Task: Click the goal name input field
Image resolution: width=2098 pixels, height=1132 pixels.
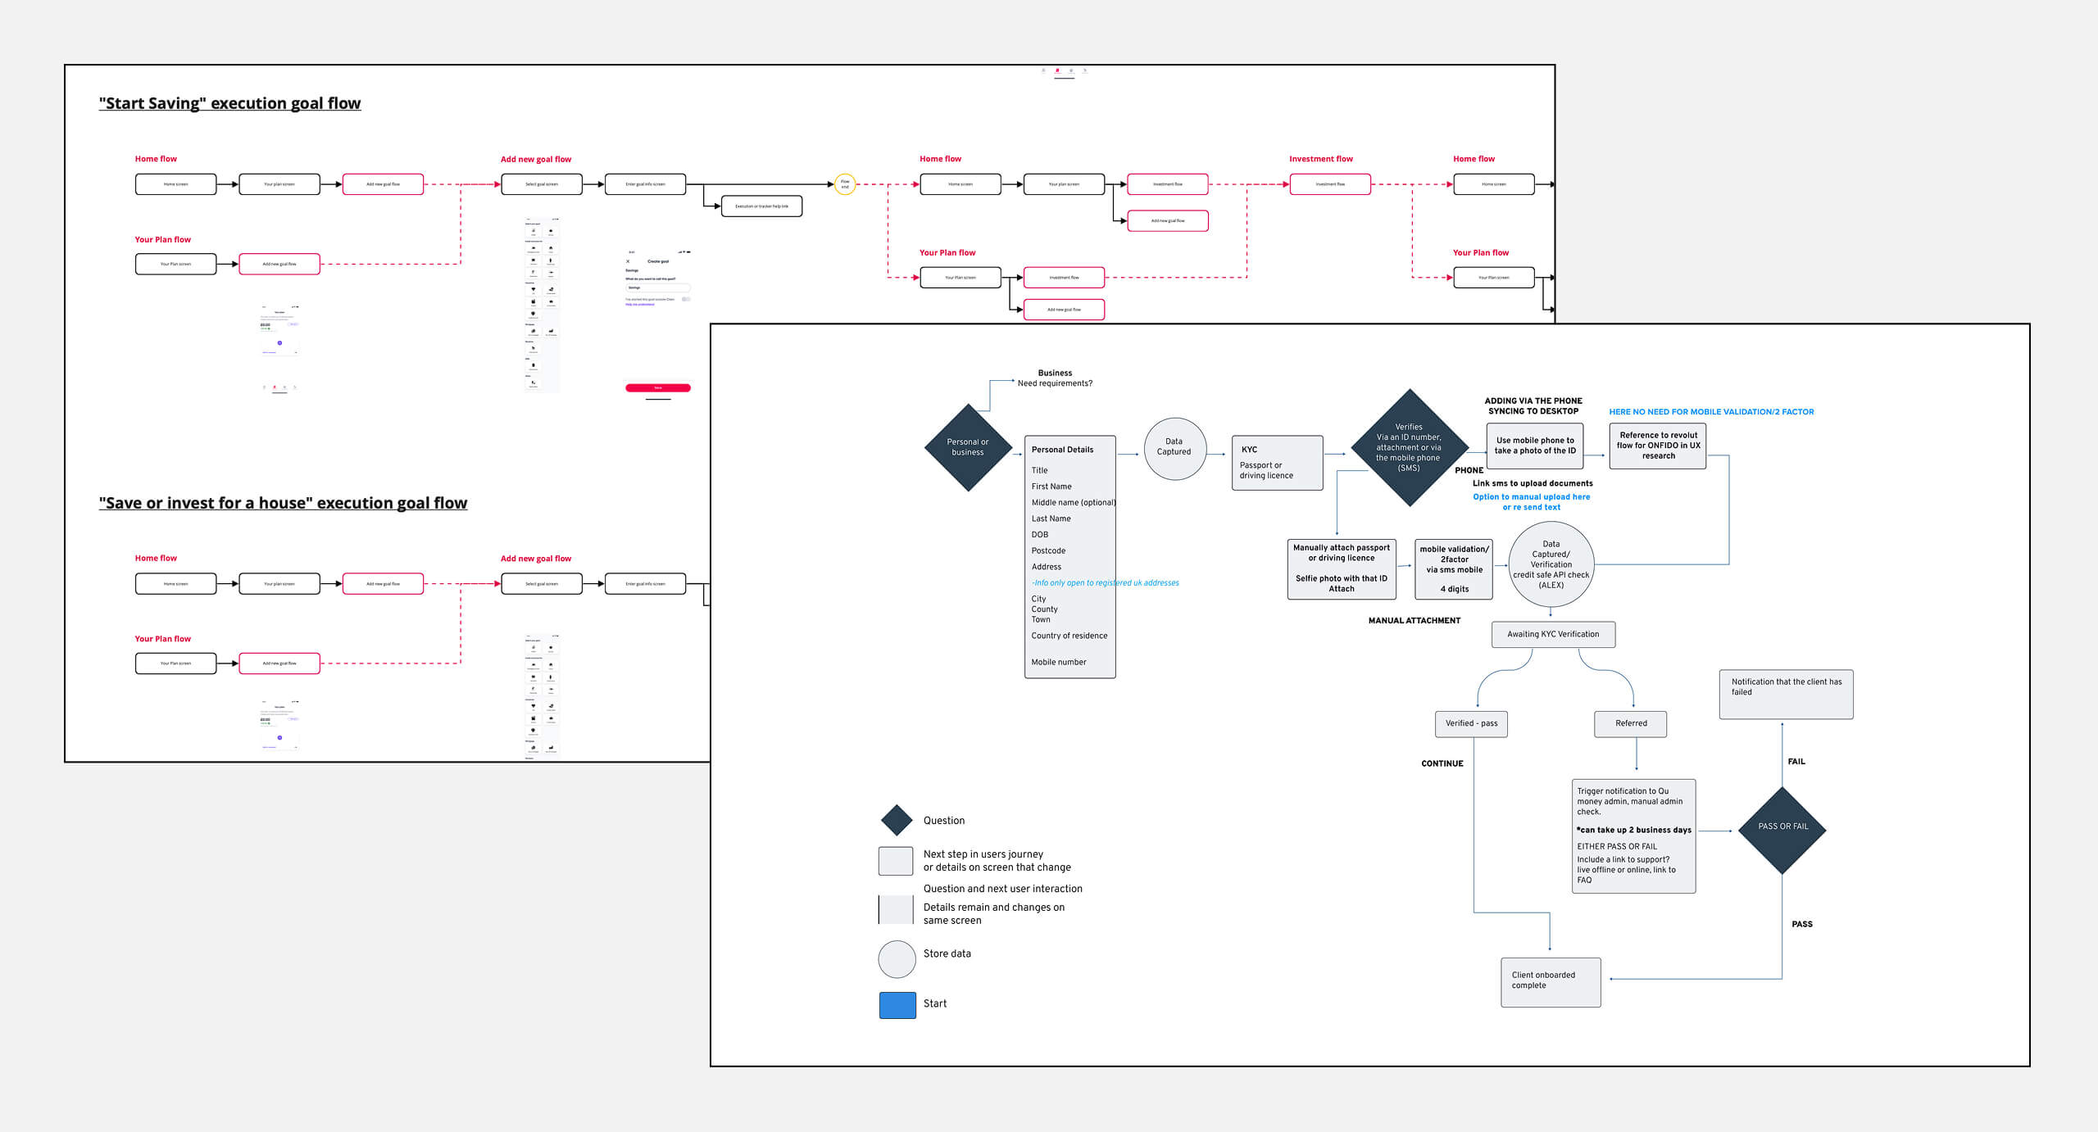Action: pos(657,288)
